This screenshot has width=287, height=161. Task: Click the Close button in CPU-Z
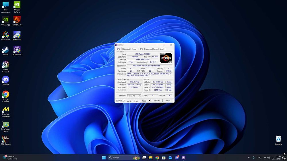tap(168, 101)
